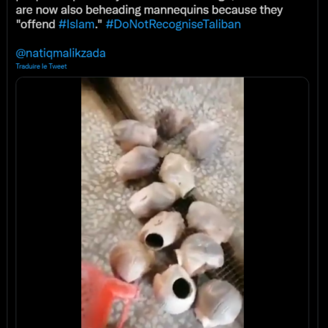This screenshot has height=328, width=328.
Task: Click the black letterbox left of video
Action: coord(48,203)
